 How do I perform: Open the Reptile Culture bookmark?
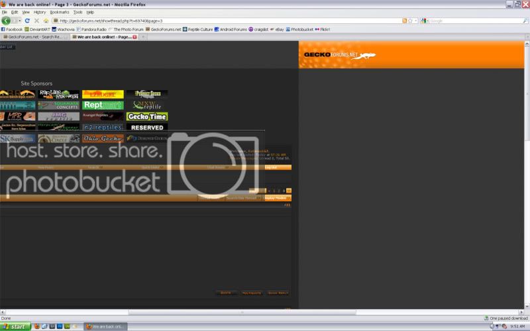[x=197, y=29]
